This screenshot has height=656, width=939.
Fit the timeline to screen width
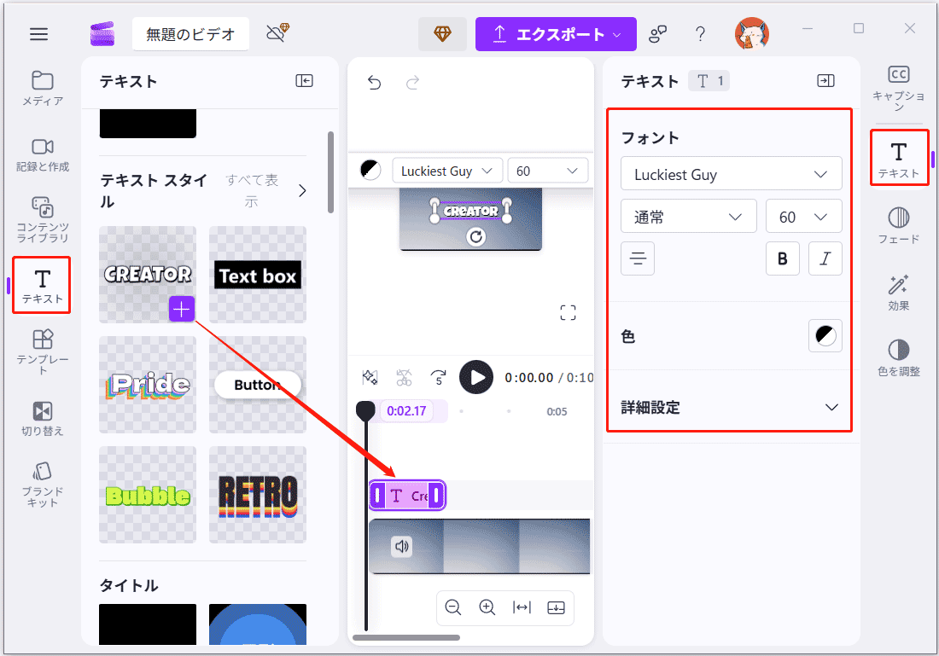coord(520,607)
